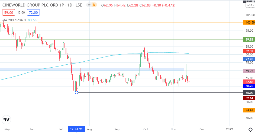Click the blue 60.26 price label

pos(249,86)
